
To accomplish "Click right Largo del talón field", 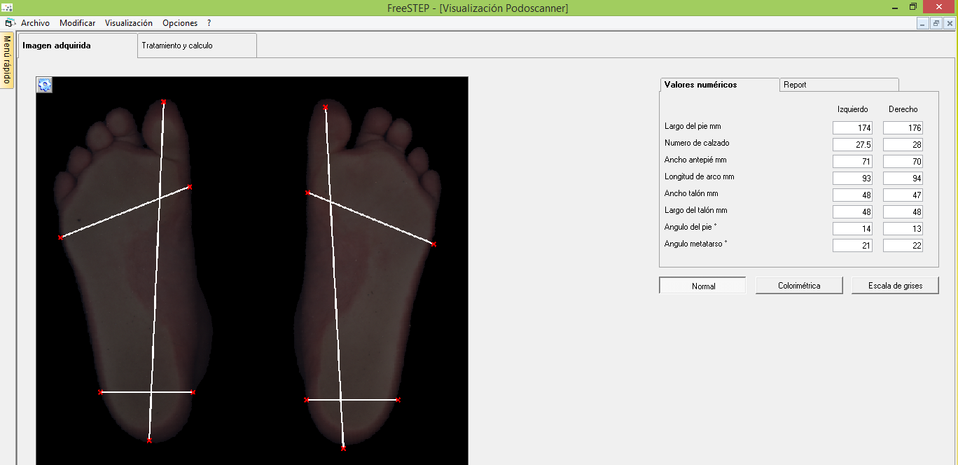I will pyautogui.click(x=903, y=212).
